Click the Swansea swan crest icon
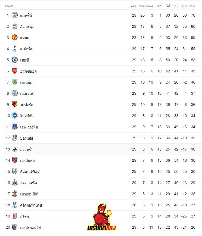 (x=15, y=149)
